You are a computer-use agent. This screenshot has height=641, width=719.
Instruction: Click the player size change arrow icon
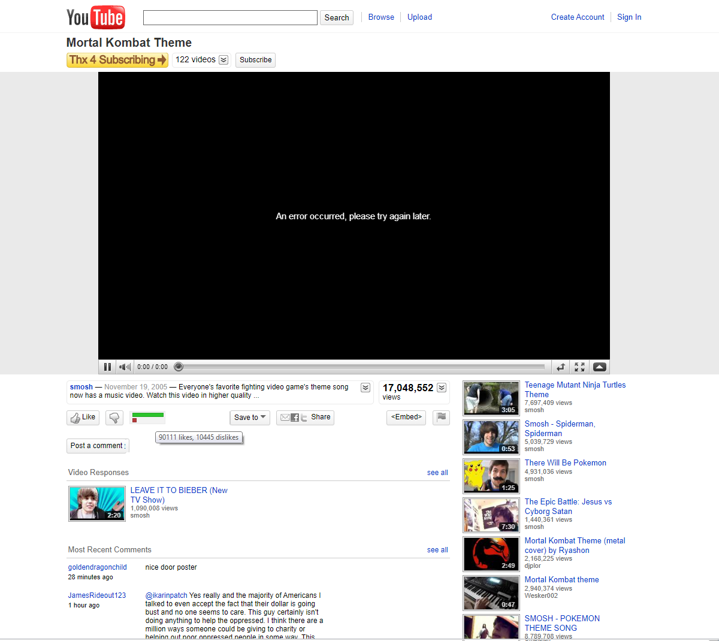click(561, 367)
